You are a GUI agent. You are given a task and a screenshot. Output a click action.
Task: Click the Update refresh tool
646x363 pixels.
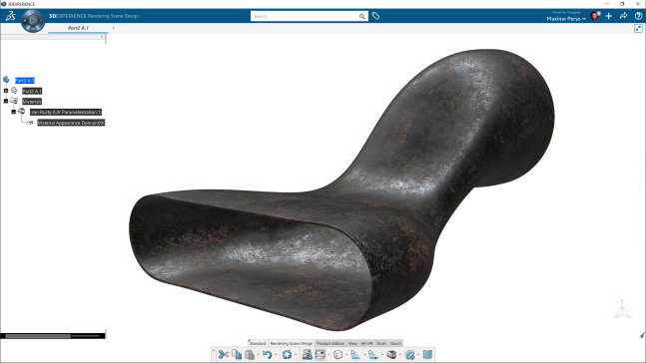click(288, 354)
